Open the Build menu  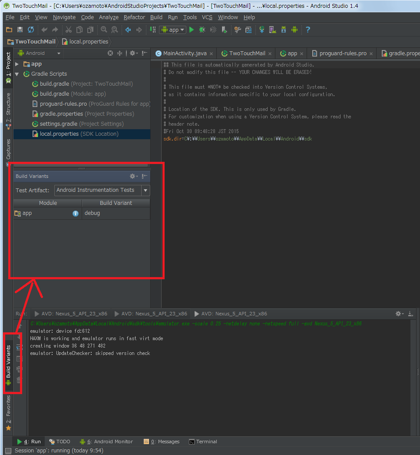[x=156, y=17]
